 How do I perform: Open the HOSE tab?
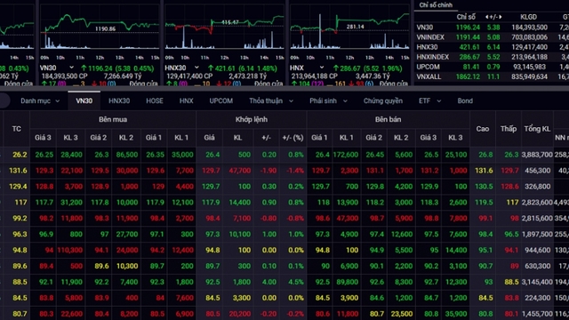[155, 100]
